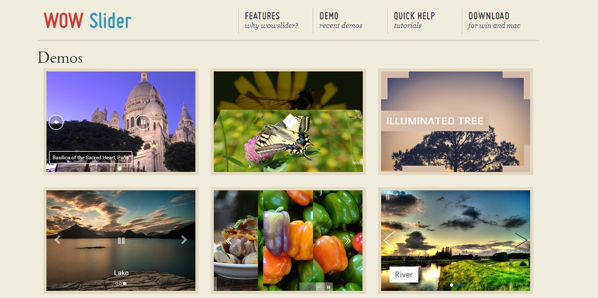
Task: Click double left chevron on peppers slider
Action: pos(229,241)
